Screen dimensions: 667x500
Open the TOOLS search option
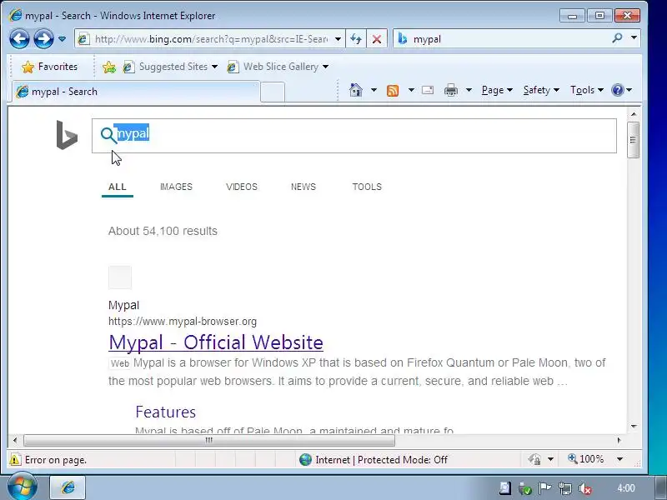coord(367,187)
